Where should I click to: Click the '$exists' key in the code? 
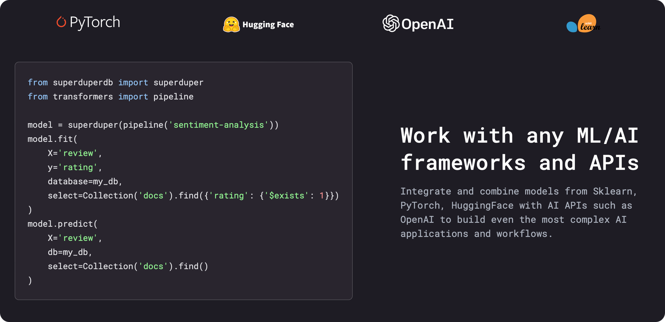[287, 195]
